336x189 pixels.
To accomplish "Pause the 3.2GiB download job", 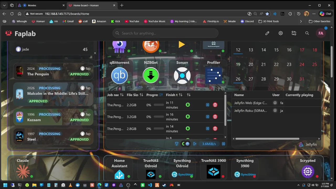I will (208, 117).
